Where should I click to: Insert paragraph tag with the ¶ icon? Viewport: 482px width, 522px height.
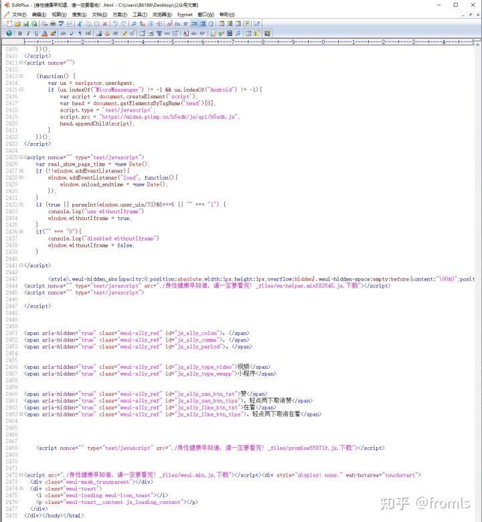click(80, 33)
